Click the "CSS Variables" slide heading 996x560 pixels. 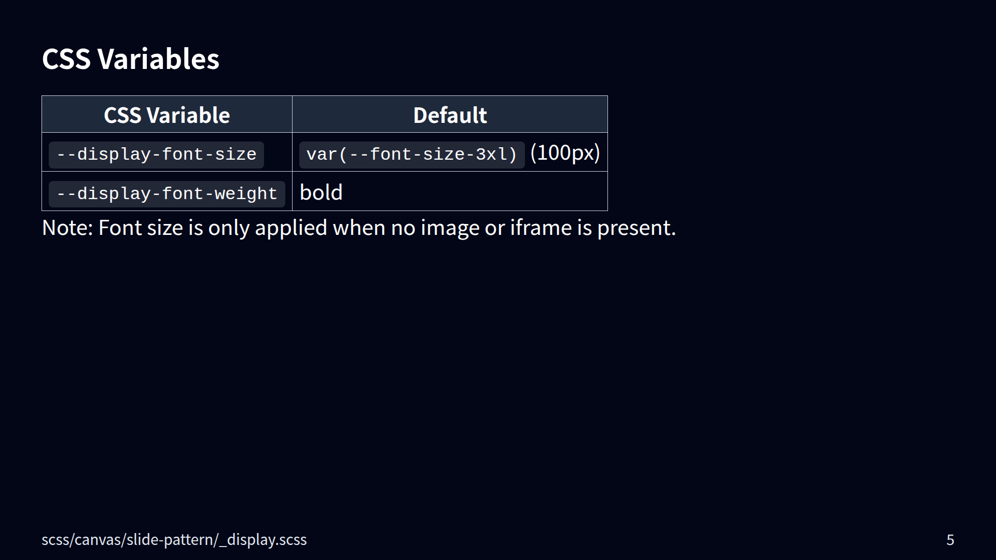pyautogui.click(x=130, y=59)
